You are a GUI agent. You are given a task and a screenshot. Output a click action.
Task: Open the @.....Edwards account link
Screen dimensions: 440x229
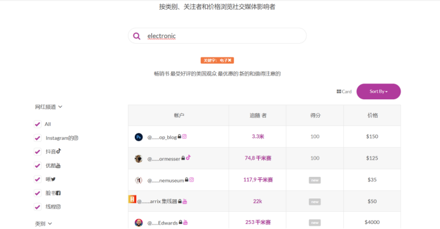tap(163, 223)
